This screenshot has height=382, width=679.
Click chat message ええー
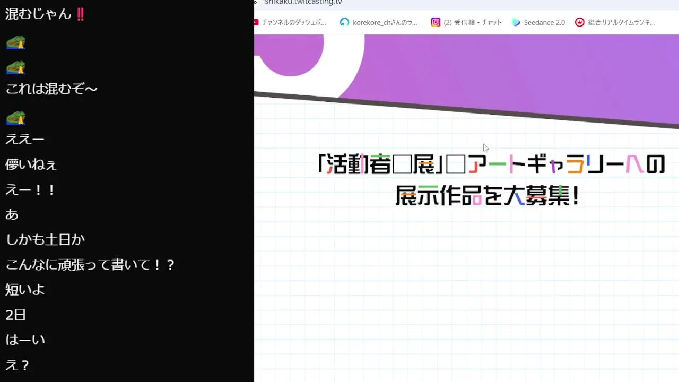click(25, 140)
